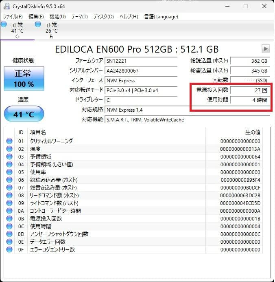This screenshot has width=275, height=282.
Task: Click the status circle for ID 0A コントローラービジー時間
Action: coord(9,211)
